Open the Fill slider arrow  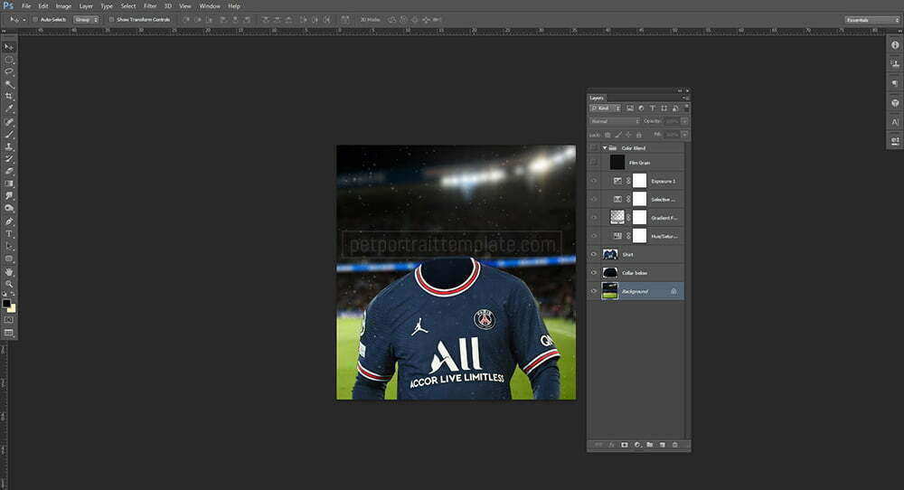pos(684,135)
